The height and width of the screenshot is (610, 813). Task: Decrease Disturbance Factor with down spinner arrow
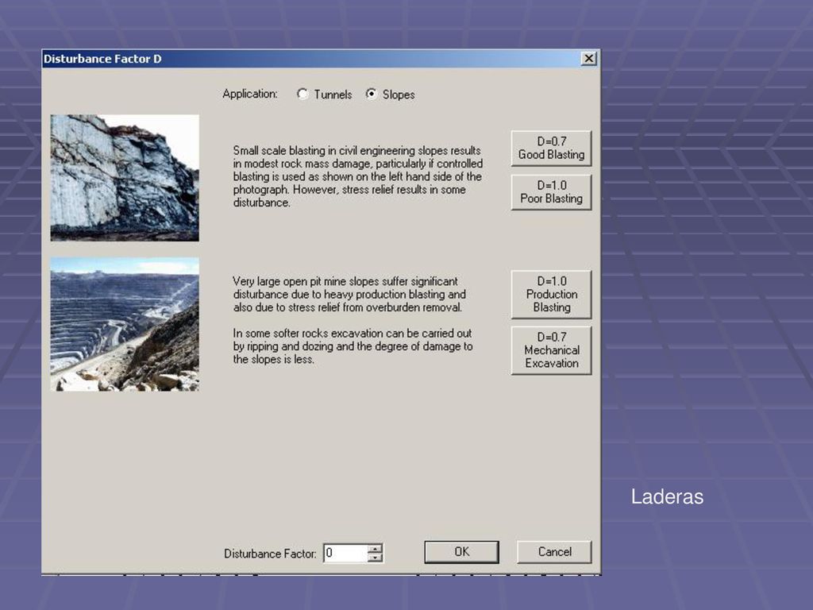tap(375, 558)
